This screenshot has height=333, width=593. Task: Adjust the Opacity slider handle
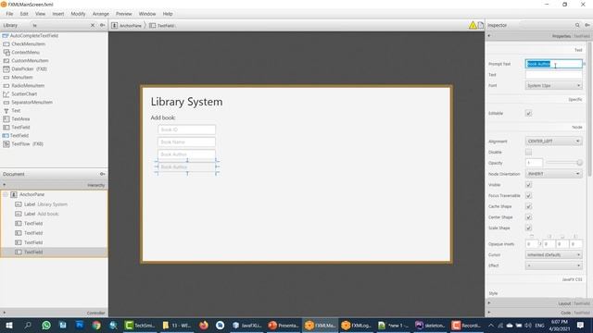click(579, 163)
